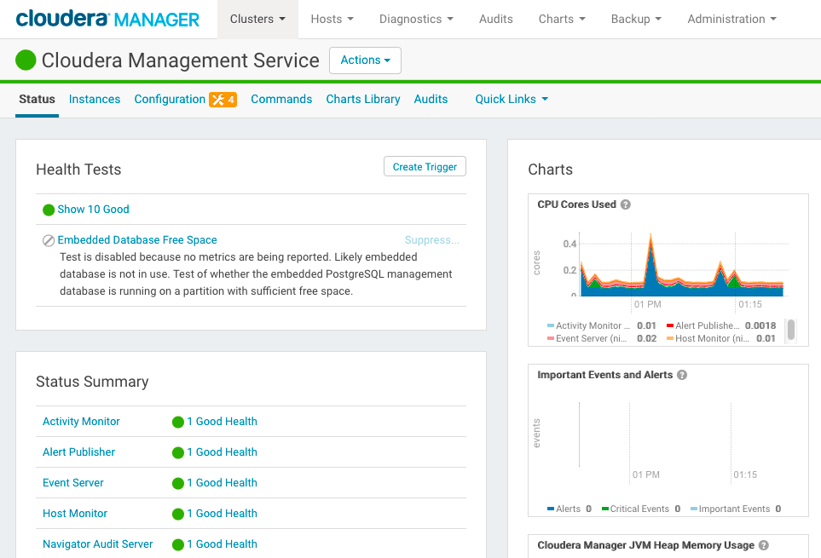Switch to the Instances tab
This screenshot has width=821, height=558.
tap(95, 99)
